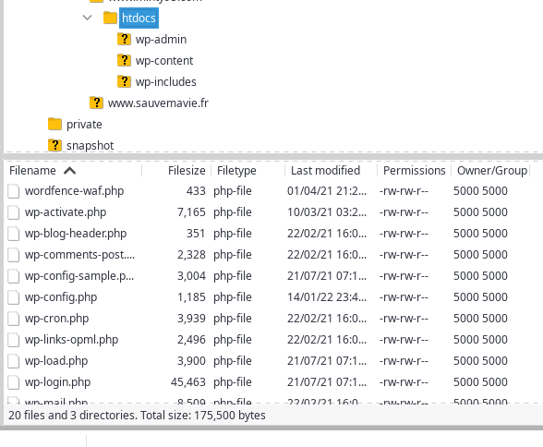Select the private folder icon
This screenshot has width=543, height=447.
pos(54,124)
